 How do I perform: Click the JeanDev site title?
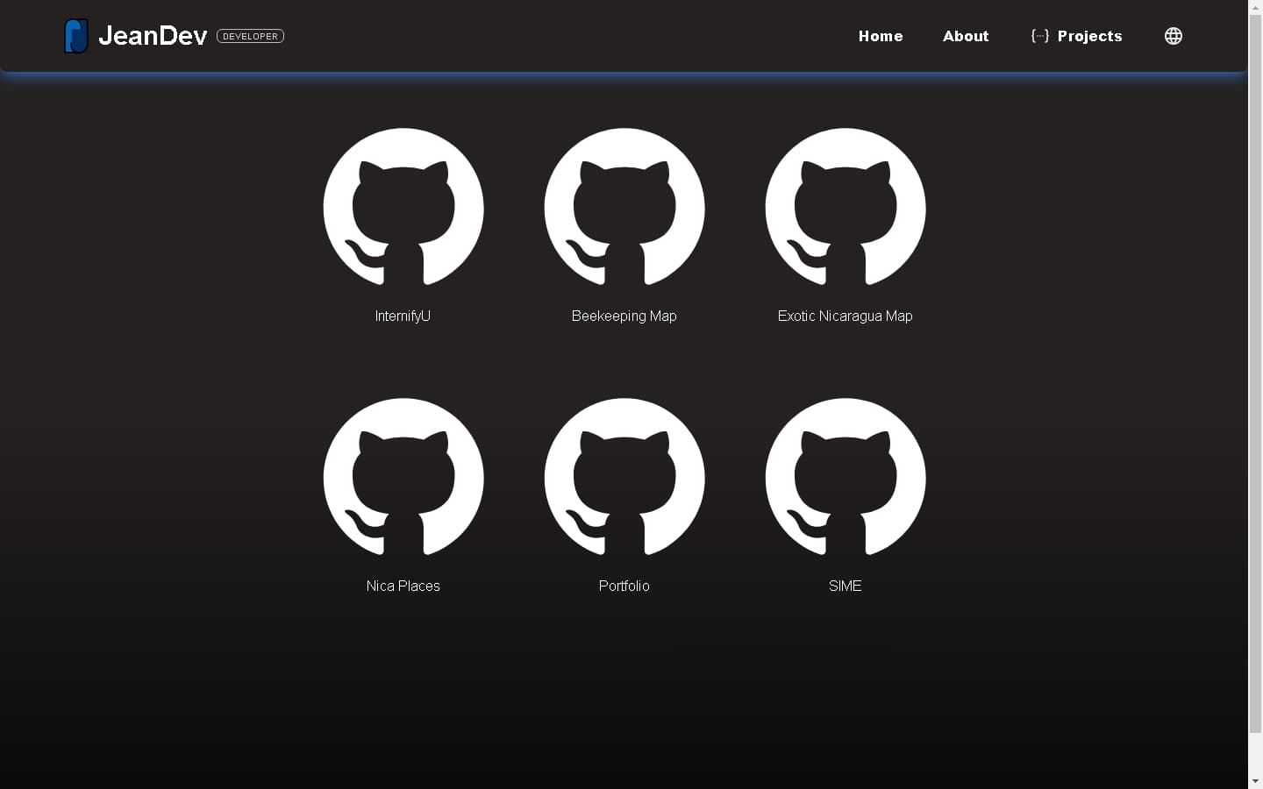(x=153, y=36)
